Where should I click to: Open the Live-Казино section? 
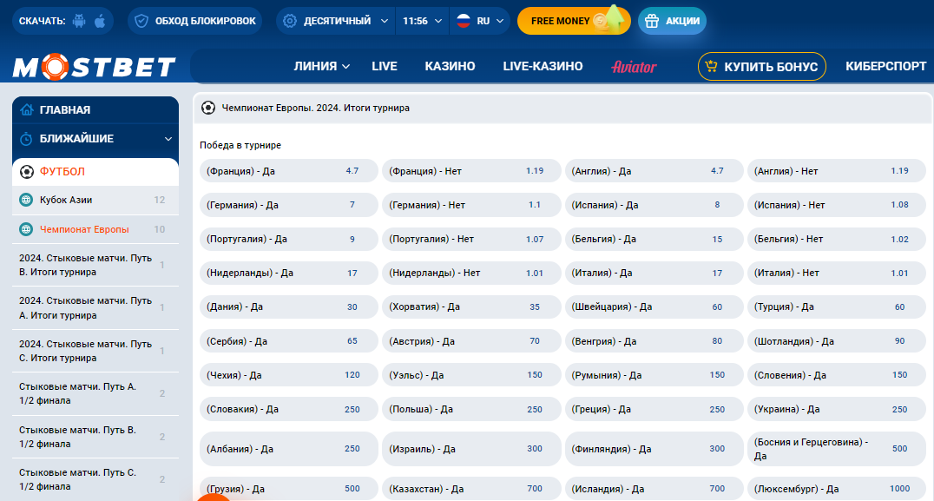(x=543, y=66)
